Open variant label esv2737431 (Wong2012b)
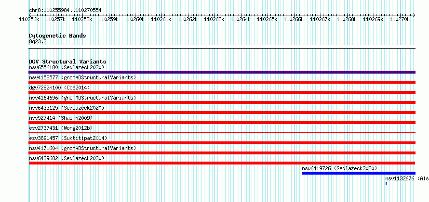 [61, 128]
